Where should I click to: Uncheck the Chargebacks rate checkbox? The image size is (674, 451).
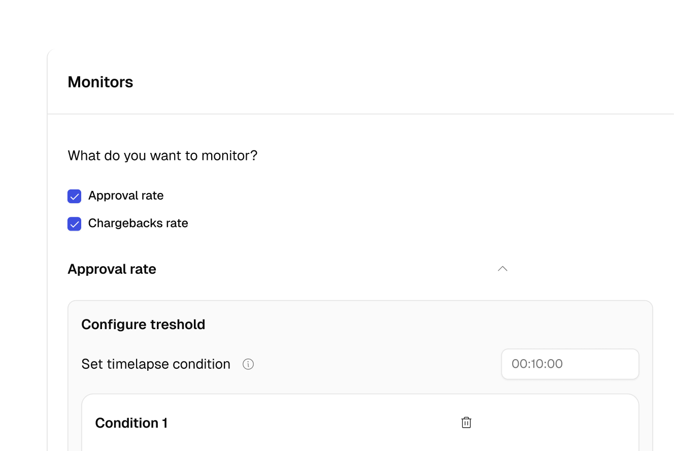point(75,223)
